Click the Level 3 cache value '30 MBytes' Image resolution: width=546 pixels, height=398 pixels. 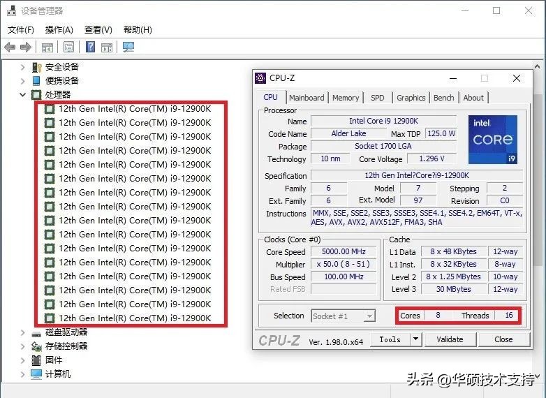453,289
